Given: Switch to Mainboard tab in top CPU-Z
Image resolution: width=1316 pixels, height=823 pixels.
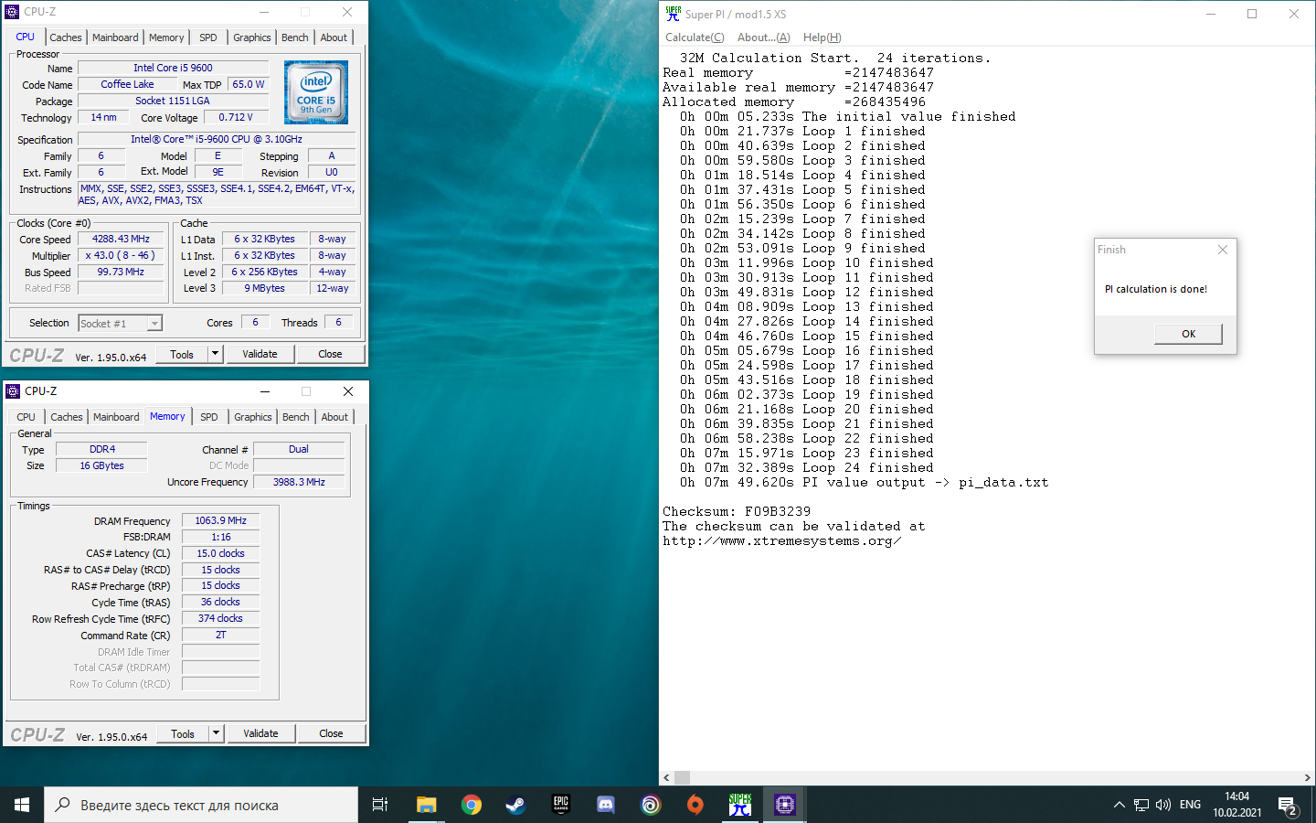Looking at the screenshot, I should pos(115,37).
